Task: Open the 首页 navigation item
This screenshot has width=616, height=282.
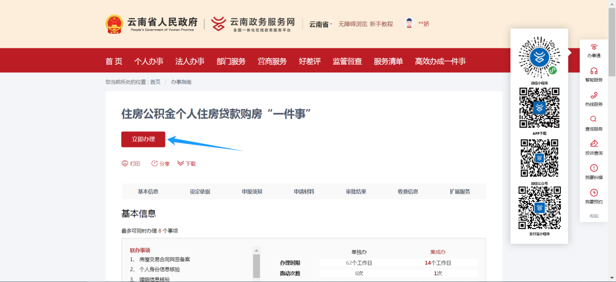Action: click(114, 61)
